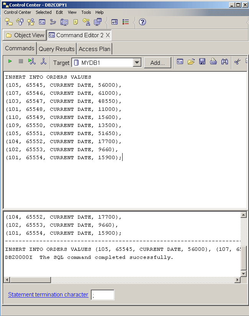Open the View menu
Image resolution: width=249 pixels, height=316 pixels.
pyautogui.click(x=72, y=12)
